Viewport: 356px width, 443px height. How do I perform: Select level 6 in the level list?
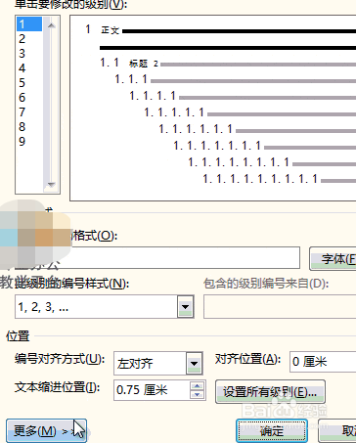tap(29, 98)
